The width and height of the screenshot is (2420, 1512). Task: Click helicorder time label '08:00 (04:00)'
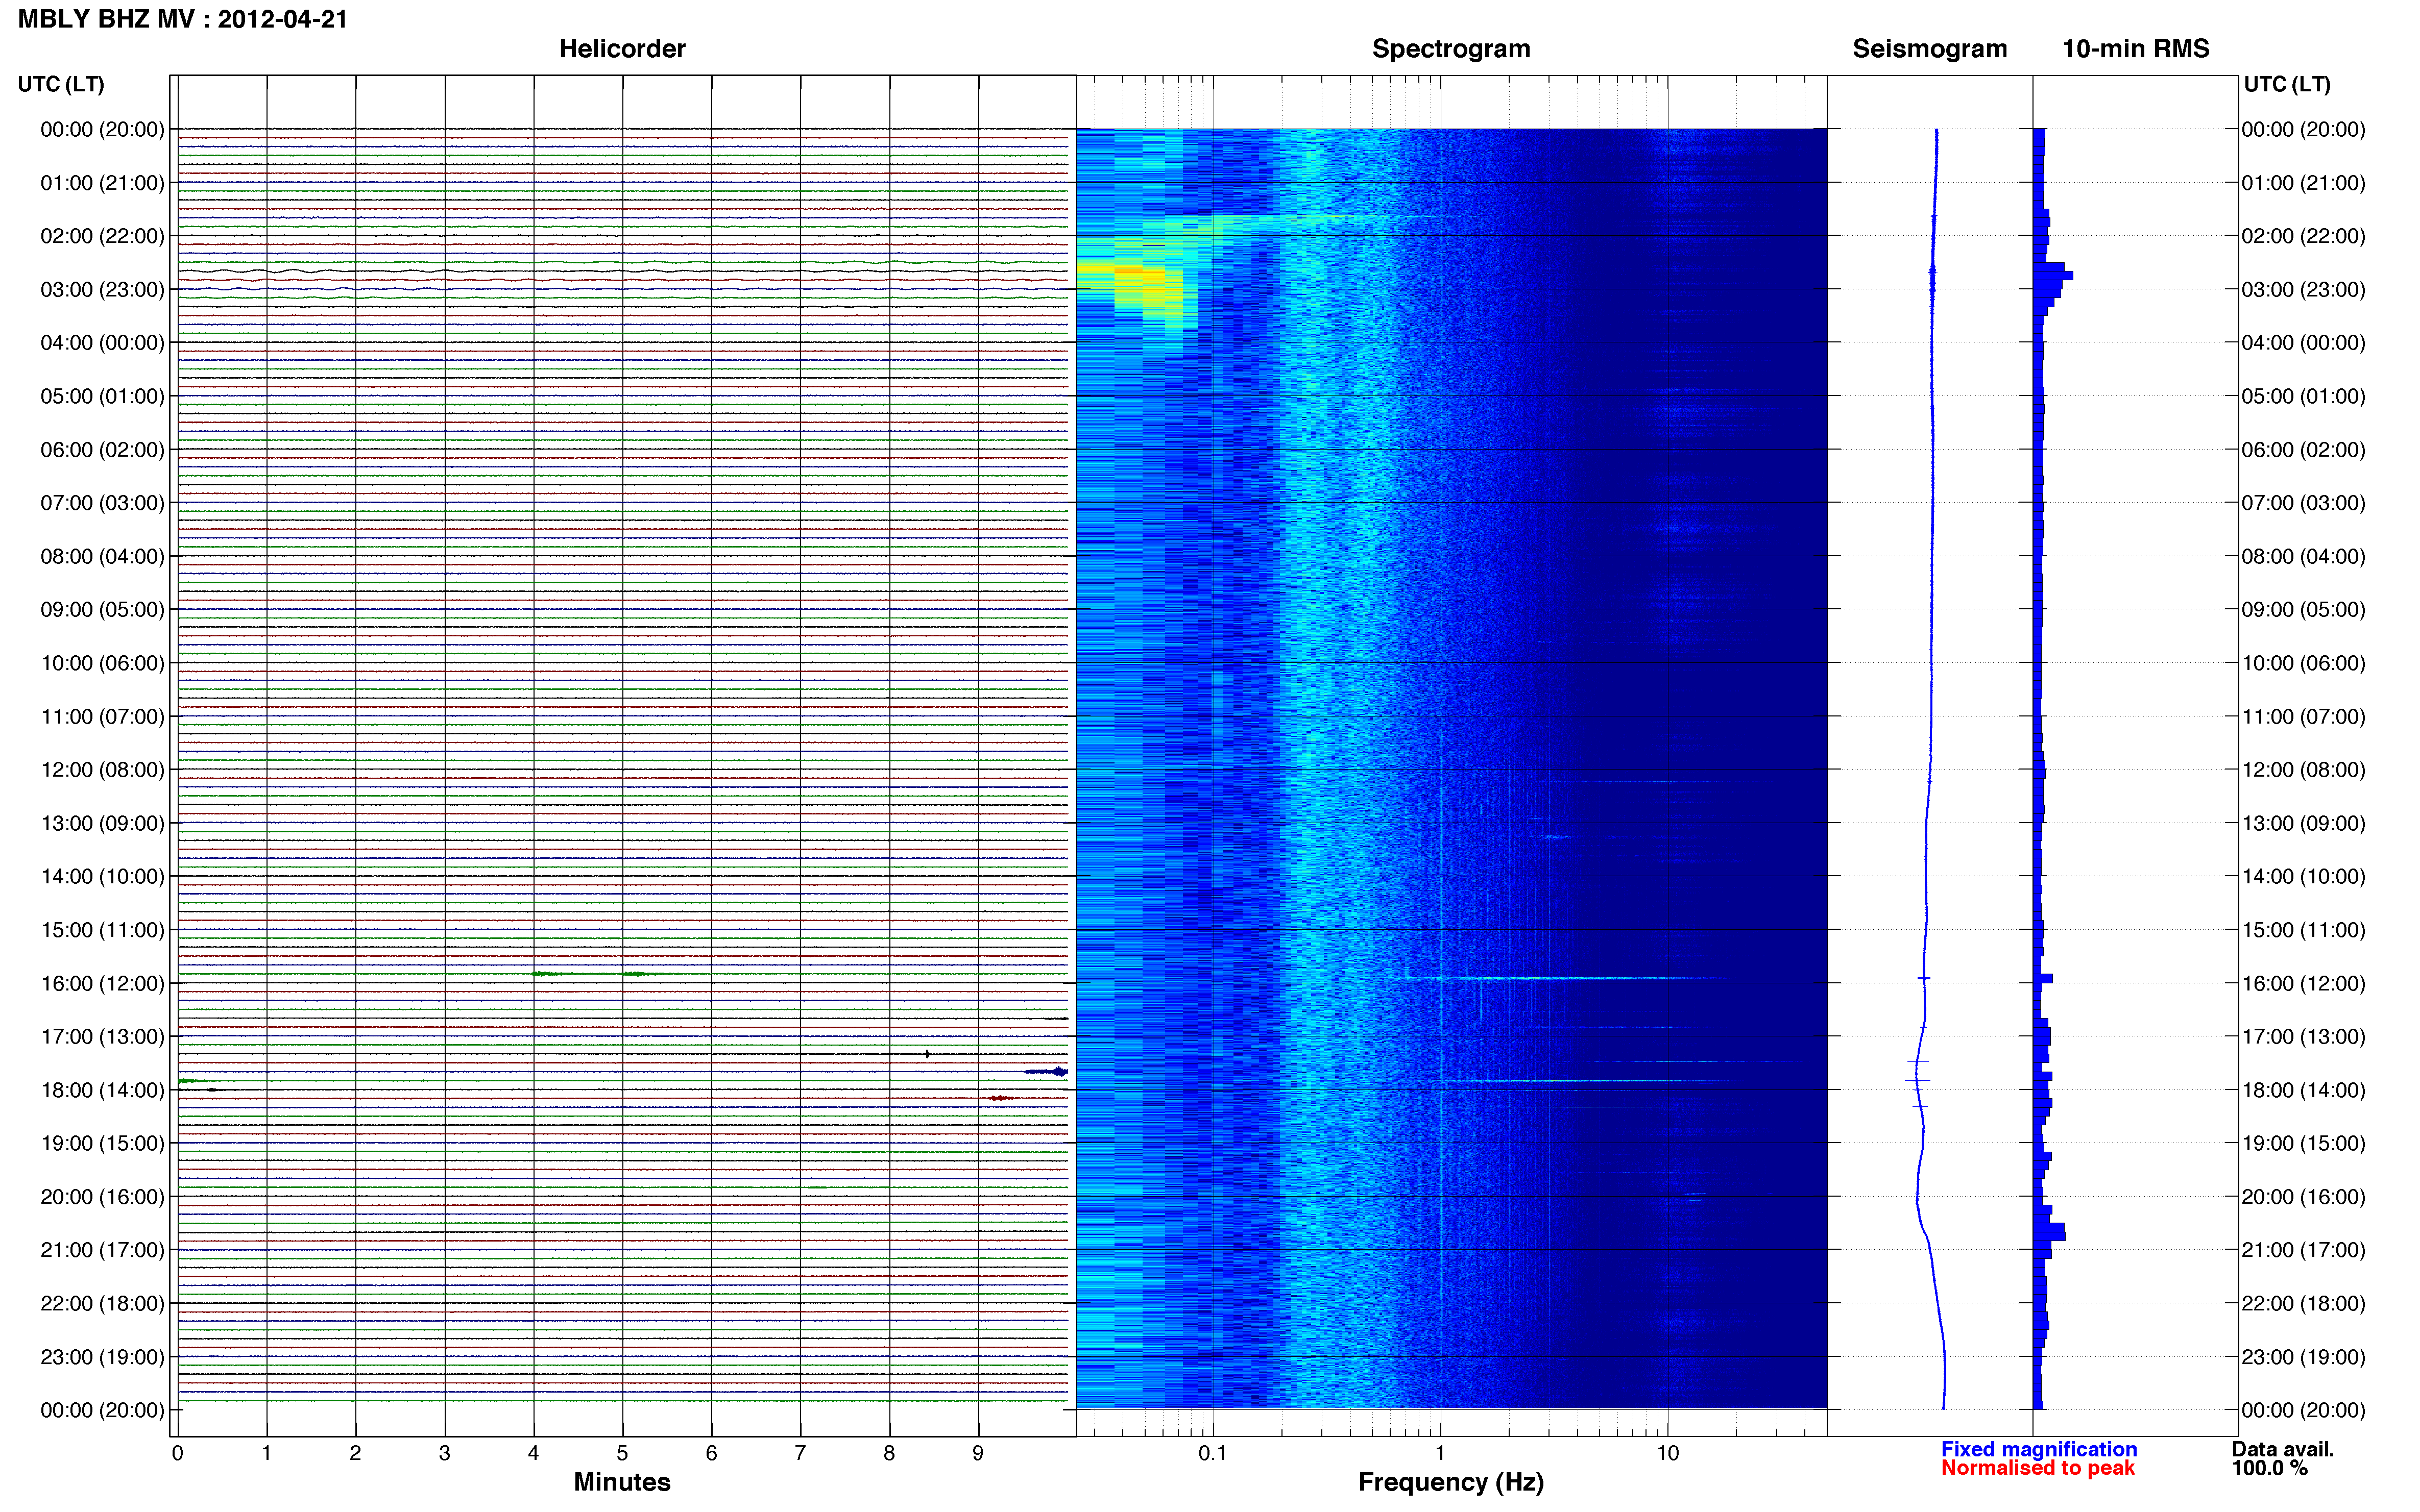point(102,556)
